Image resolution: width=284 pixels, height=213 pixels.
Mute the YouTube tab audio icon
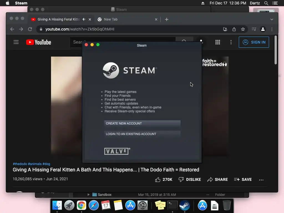pyautogui.click(x=84, y=19)
